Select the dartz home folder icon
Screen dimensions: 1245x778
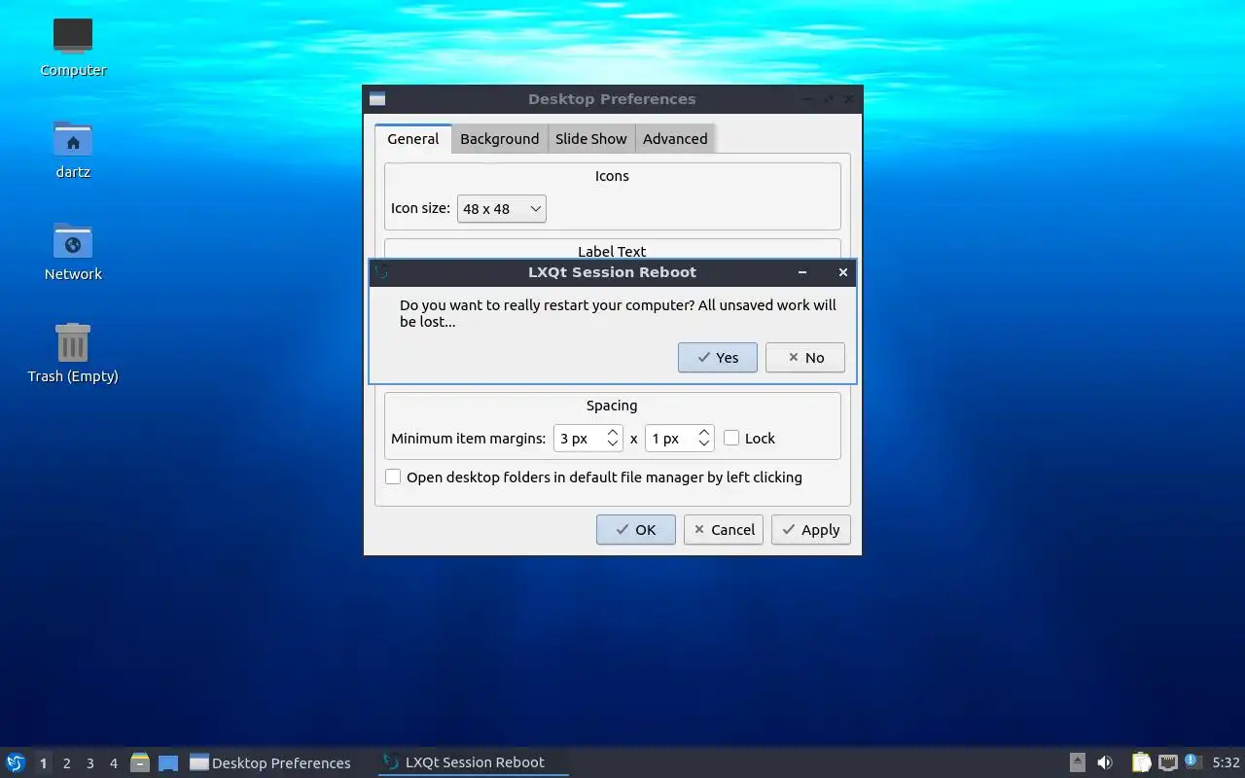tap(73, 150)
